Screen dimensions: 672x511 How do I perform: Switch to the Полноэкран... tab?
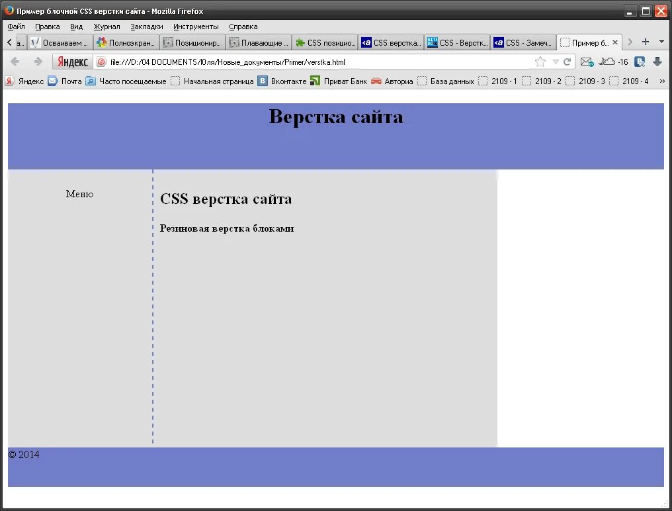tap(126, 42)
